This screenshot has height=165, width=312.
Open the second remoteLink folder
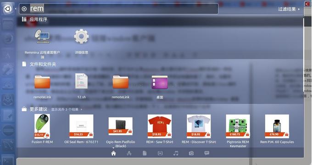click(120, 82)
